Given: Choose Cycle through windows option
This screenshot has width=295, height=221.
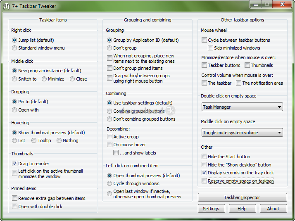Looking at the screenshot, I should (109, 183).
